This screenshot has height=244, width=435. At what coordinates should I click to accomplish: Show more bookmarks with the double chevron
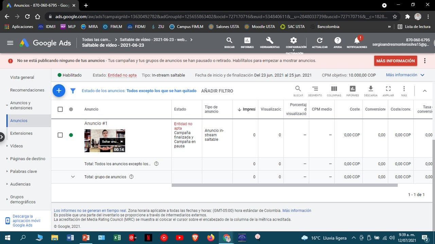coord(389,26)
